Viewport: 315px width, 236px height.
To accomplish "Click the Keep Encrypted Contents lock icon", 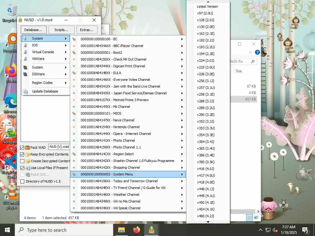I will pos(27,154).
